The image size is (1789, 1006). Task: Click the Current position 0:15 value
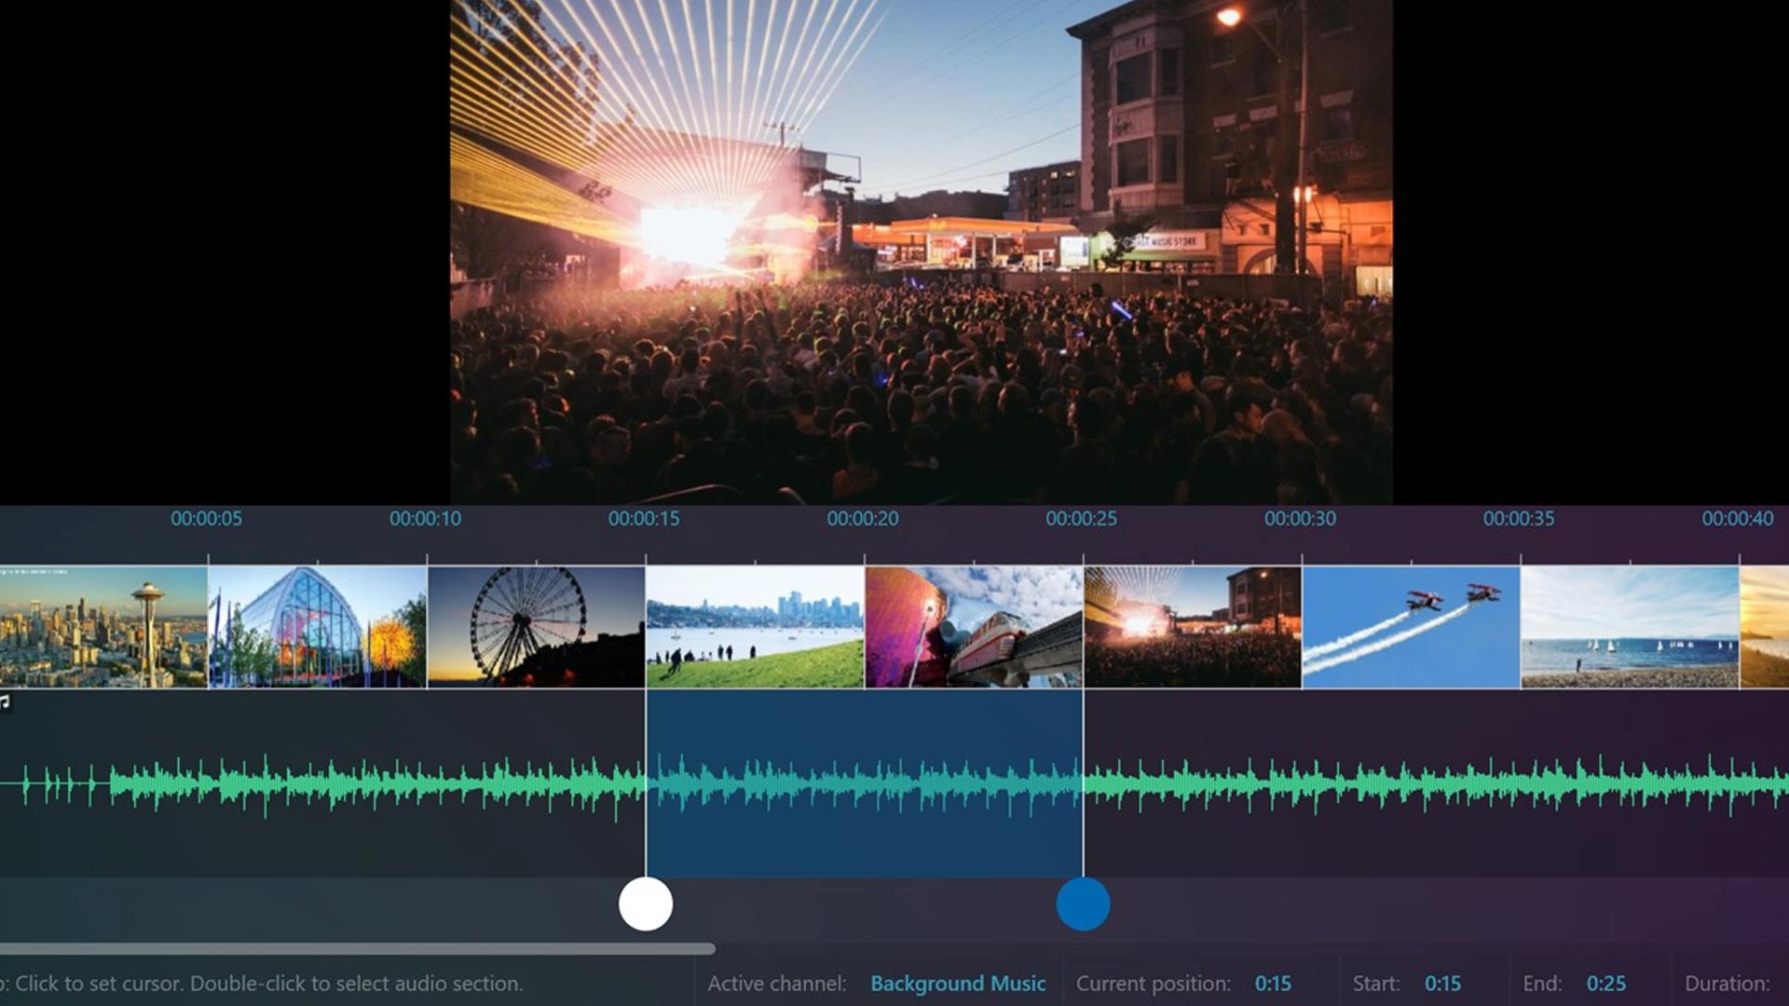(x=1273, y=984)
